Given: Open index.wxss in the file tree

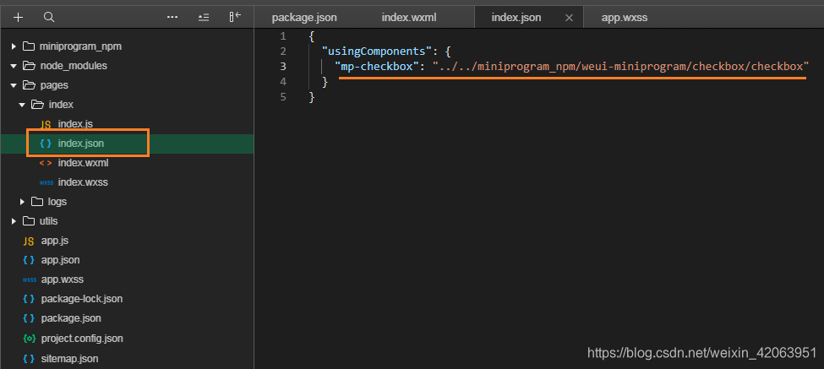Looking at the screenshot, I should [83, 182].
